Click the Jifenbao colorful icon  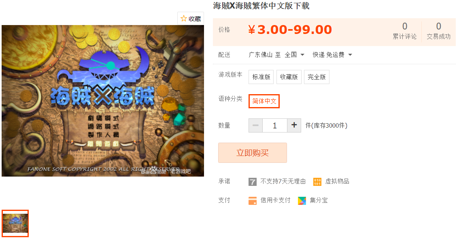click(302, 201)
